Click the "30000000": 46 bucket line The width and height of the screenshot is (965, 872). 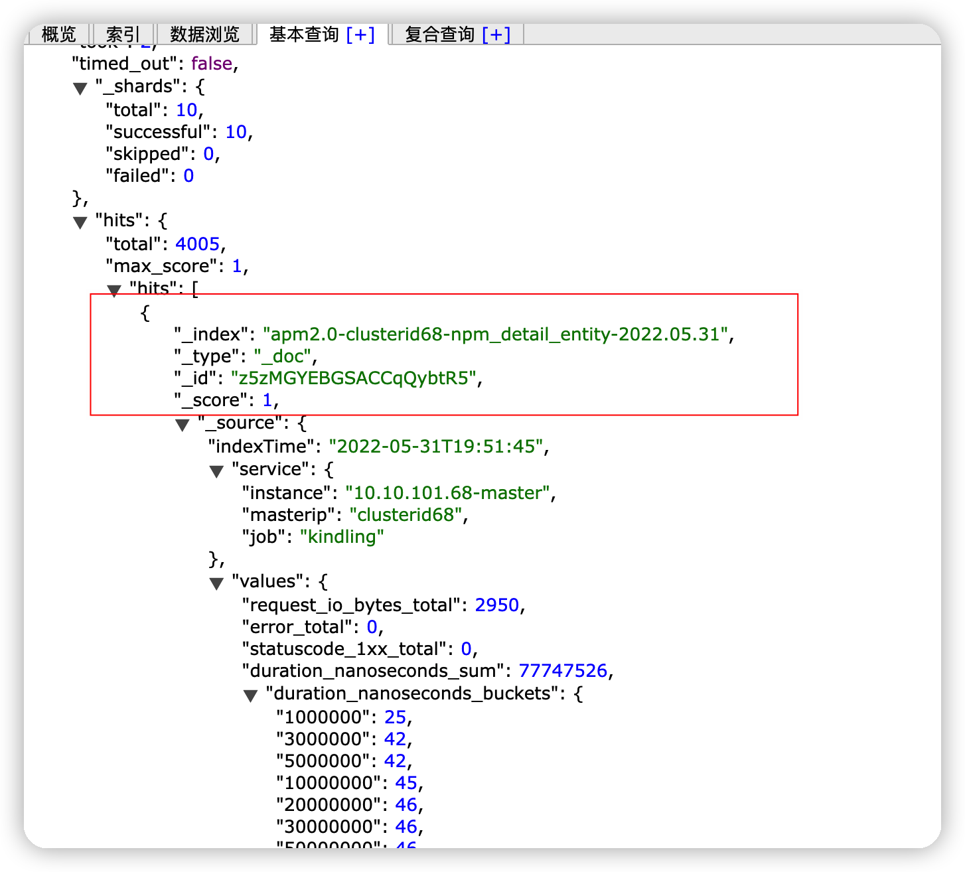(x=350, y=827)
